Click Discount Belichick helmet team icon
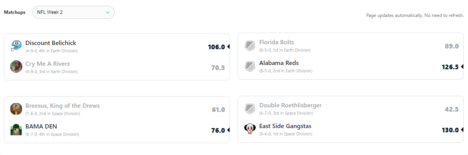Image resolution: width=468 pixels, height=155 pixels. [16, 46]
